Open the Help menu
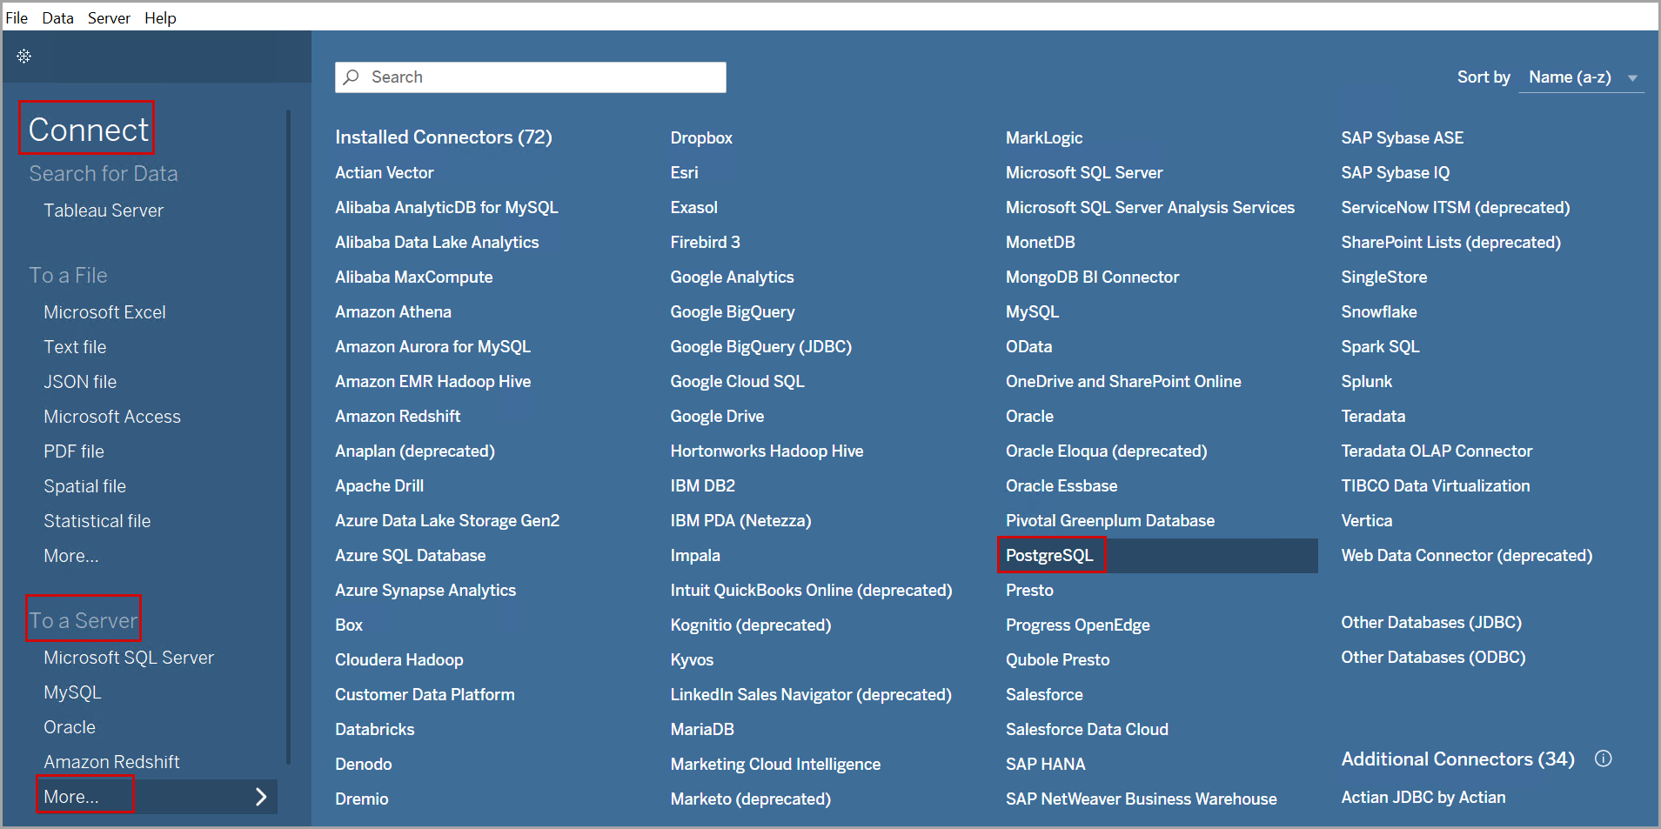This screenshot has width=1661, height=829. click(160, 17)
